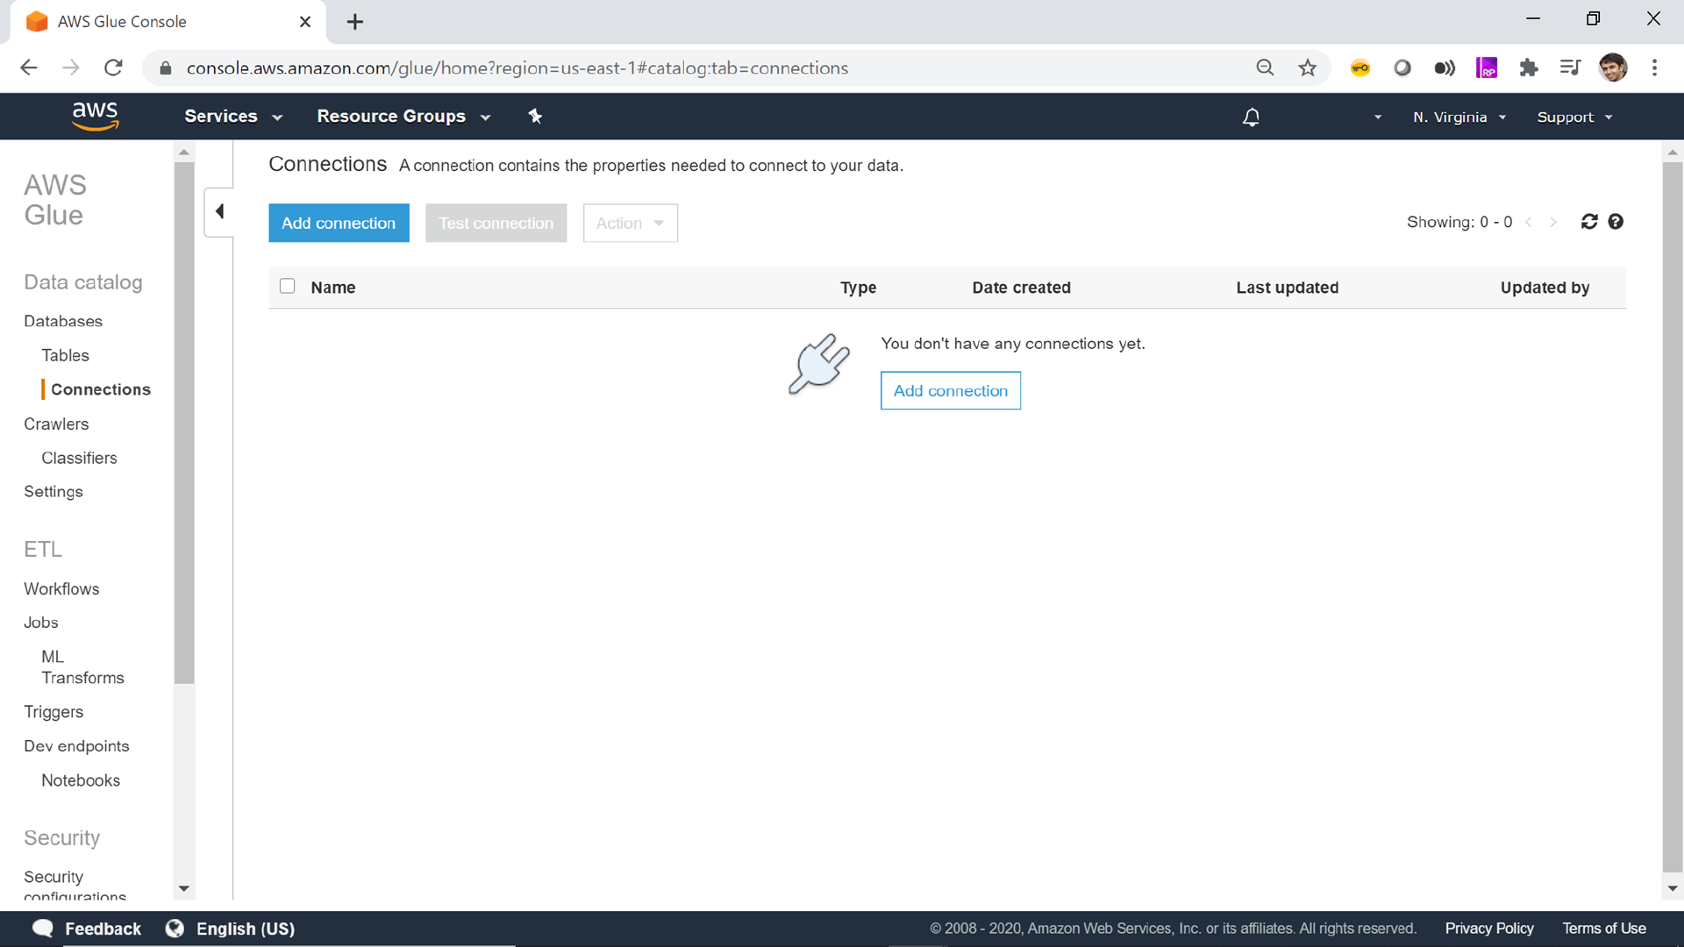1684x947 pixels.
Task: Click the blue Add connection button
Action: [339, 223]
